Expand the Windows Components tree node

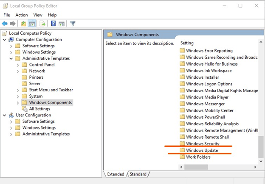point(18,103)
